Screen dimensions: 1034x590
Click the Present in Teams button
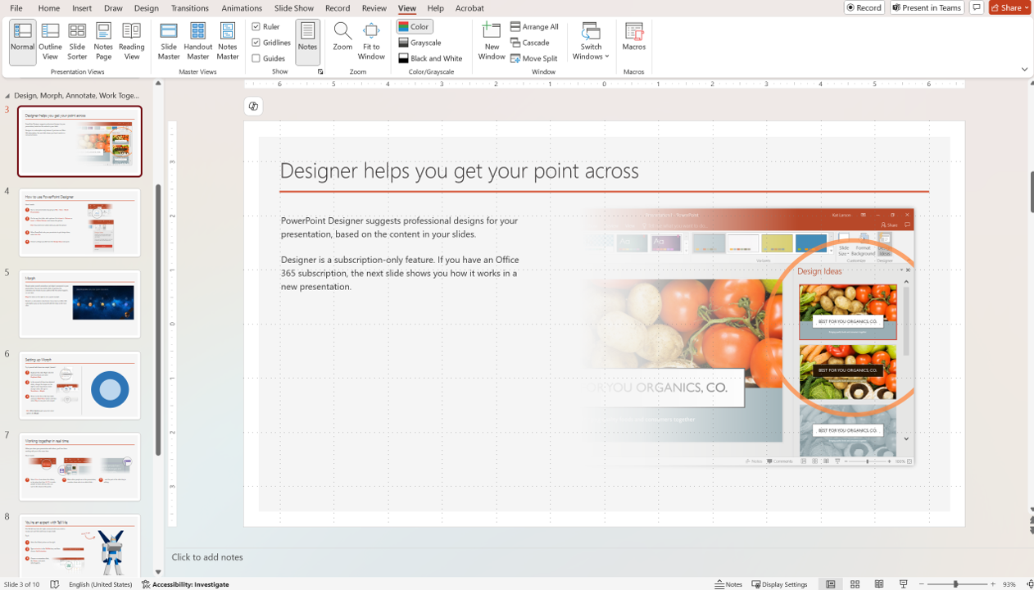(x=927, y=7)
